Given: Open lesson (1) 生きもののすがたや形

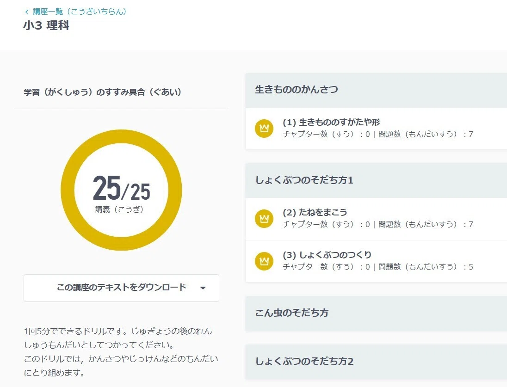Looking at the screenshot, I should coord(376,129).
